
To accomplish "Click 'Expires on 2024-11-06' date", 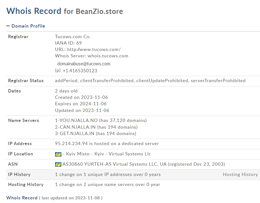I will coord(81,104).
